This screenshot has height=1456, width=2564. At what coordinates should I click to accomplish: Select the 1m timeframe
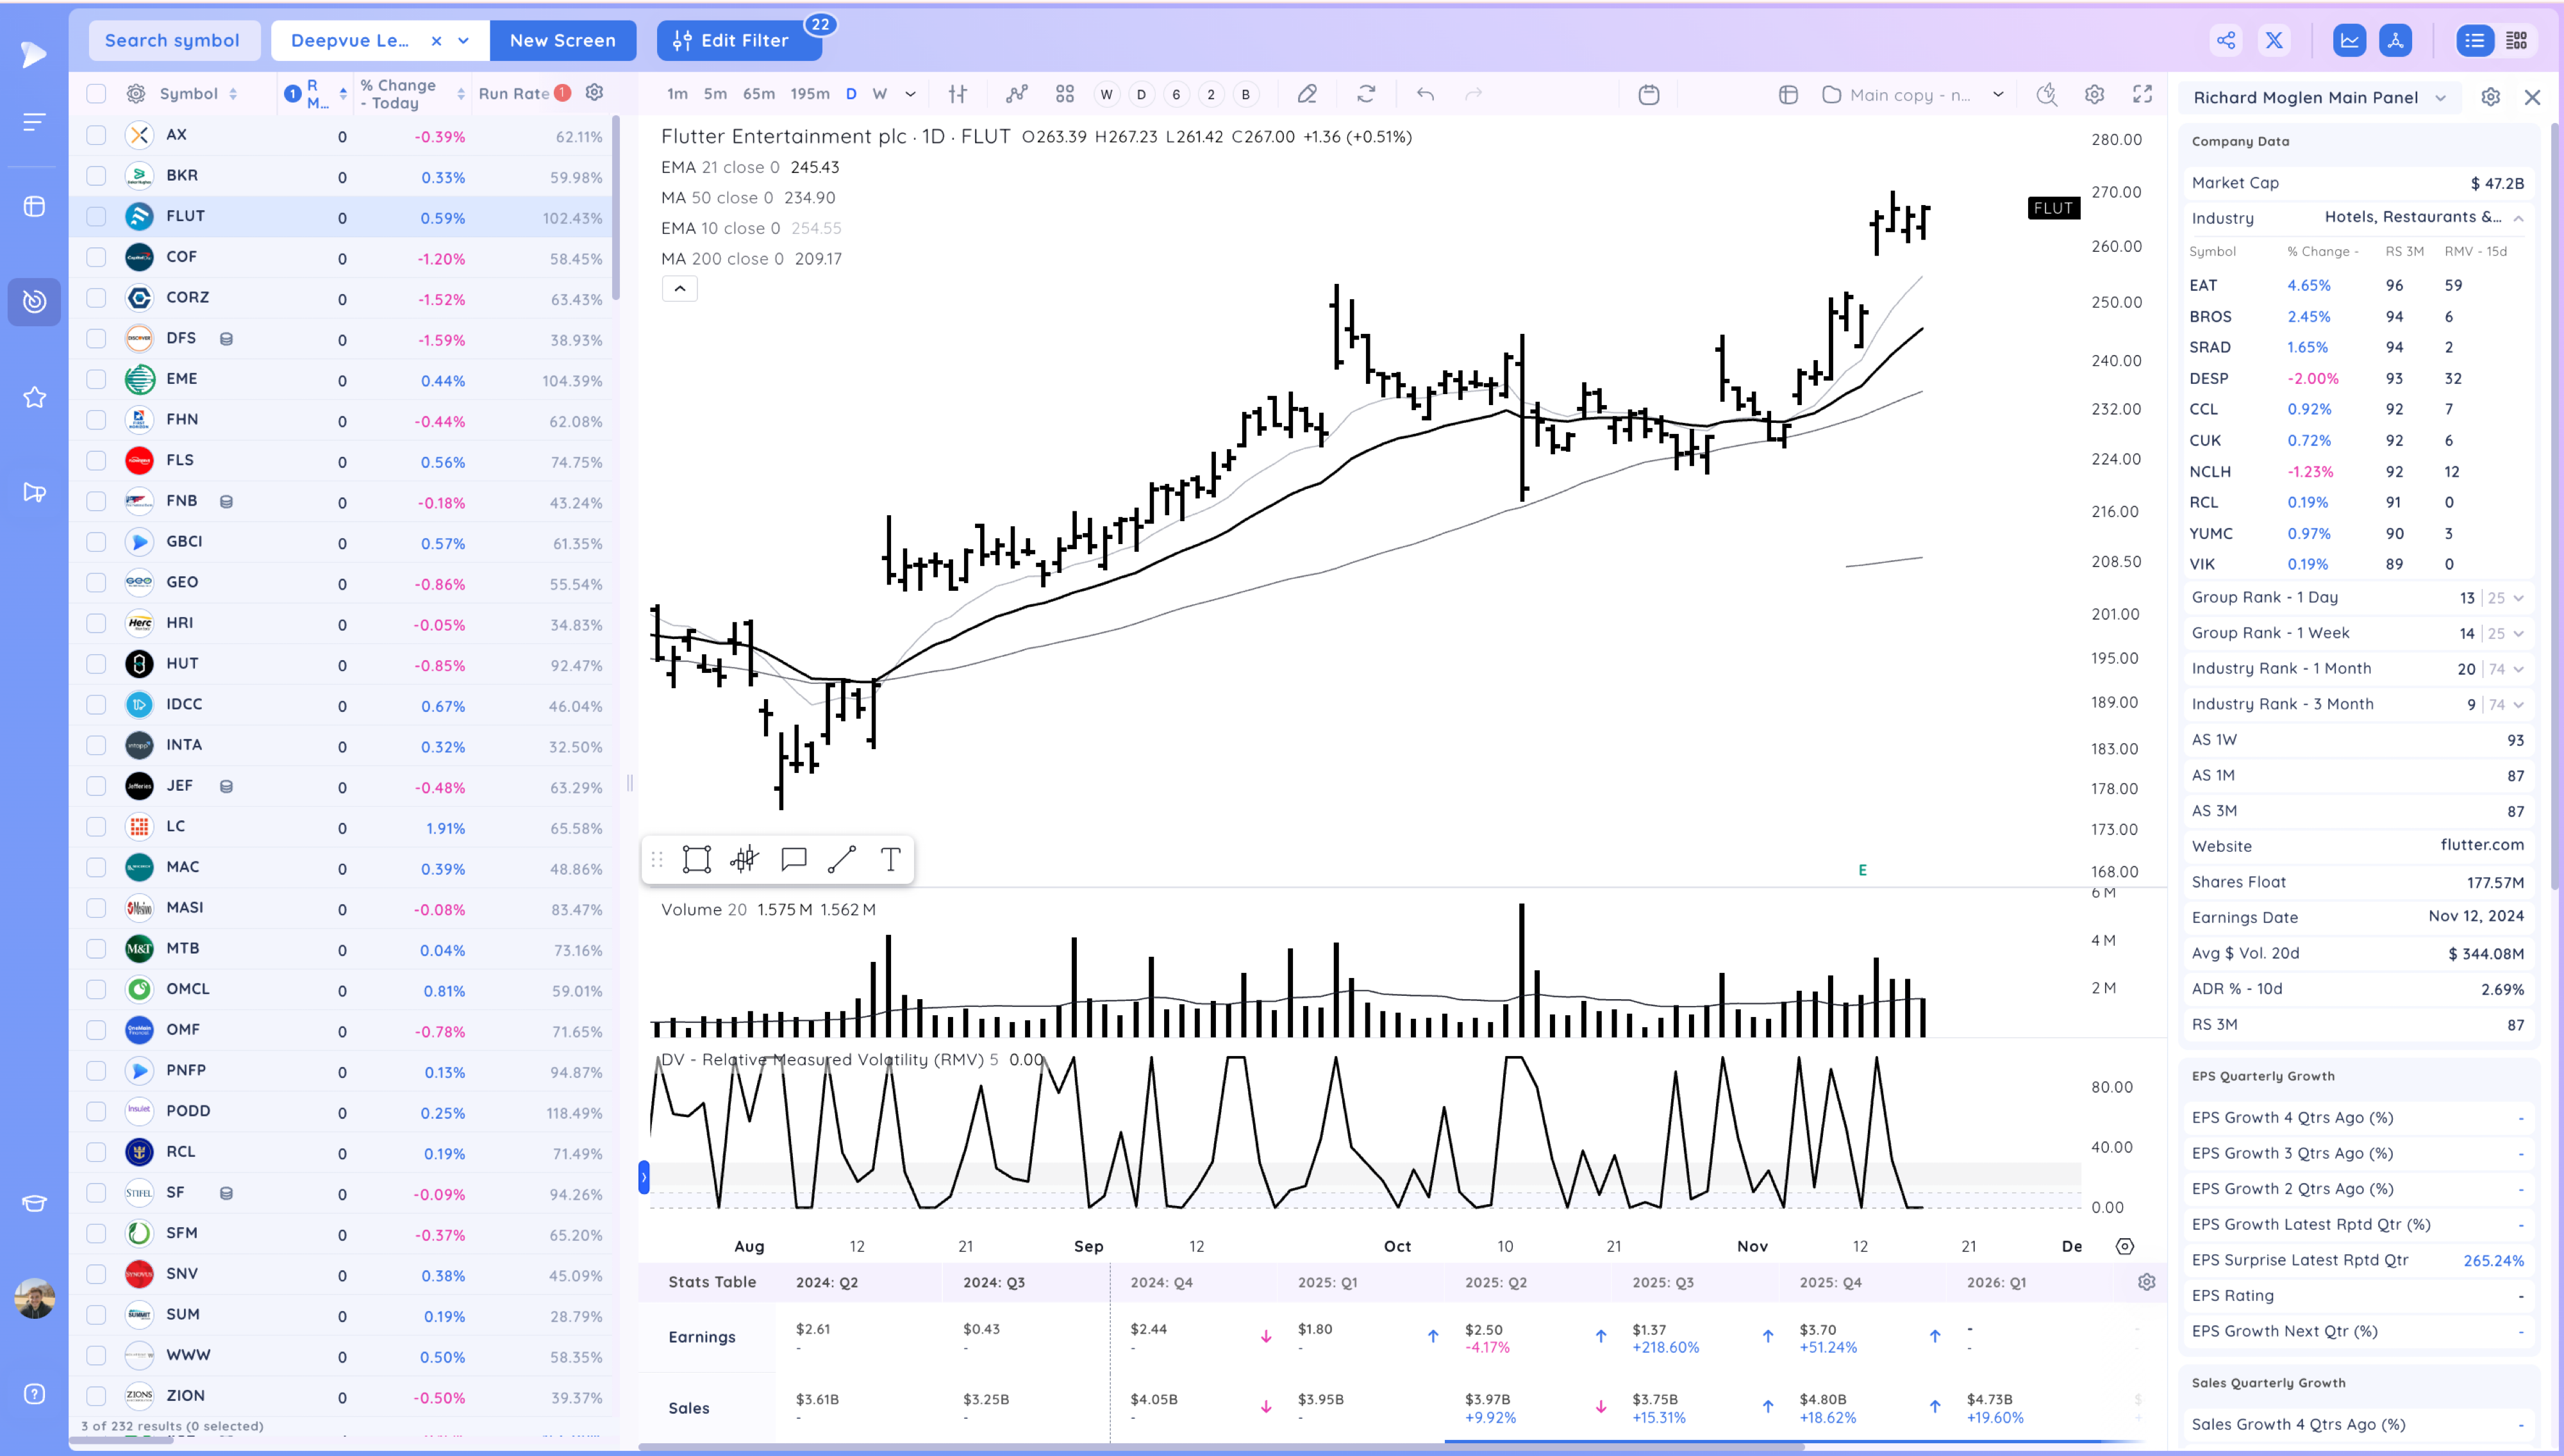click(x=677, y=94)
